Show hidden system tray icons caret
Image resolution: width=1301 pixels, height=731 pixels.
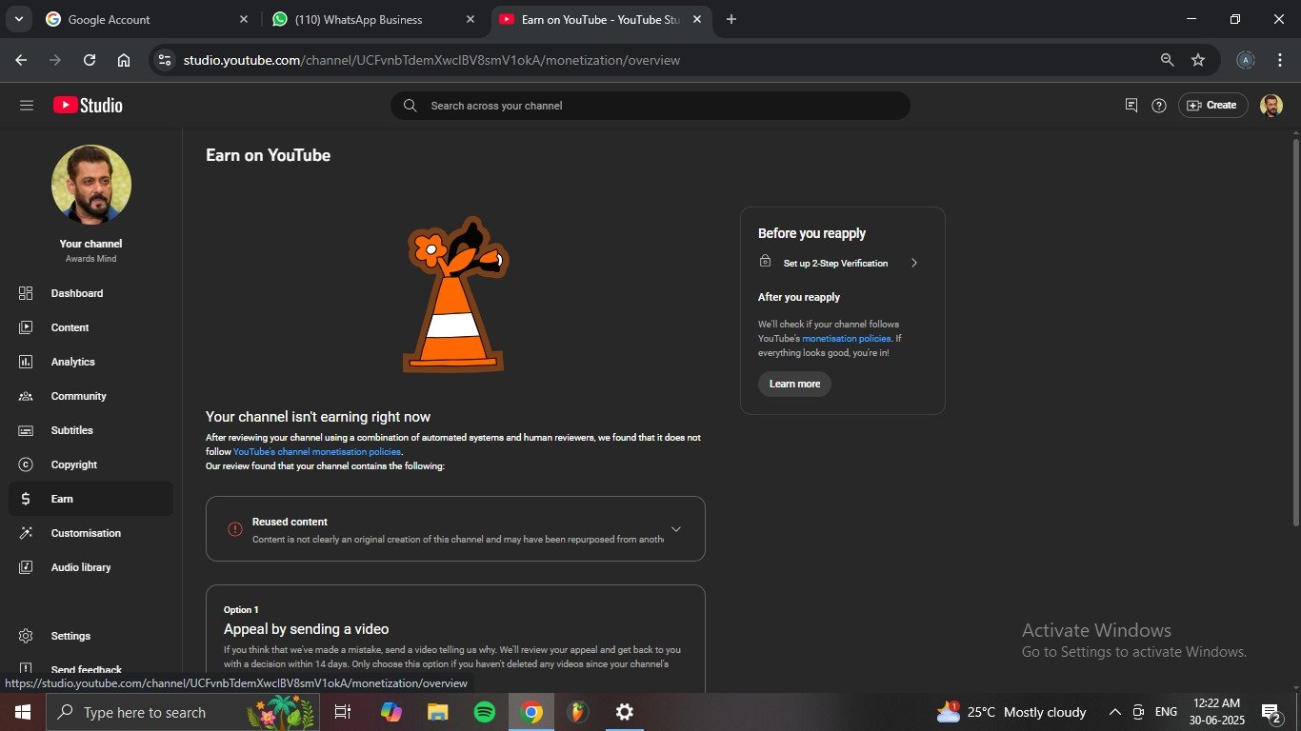1114,712
